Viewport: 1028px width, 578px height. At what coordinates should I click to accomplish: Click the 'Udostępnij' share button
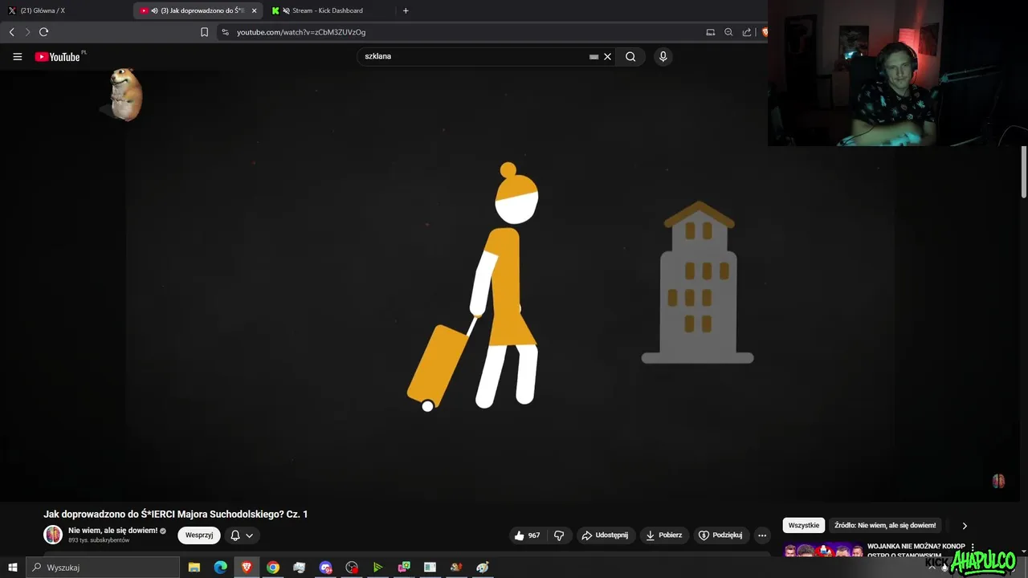(x=605, y=535)
